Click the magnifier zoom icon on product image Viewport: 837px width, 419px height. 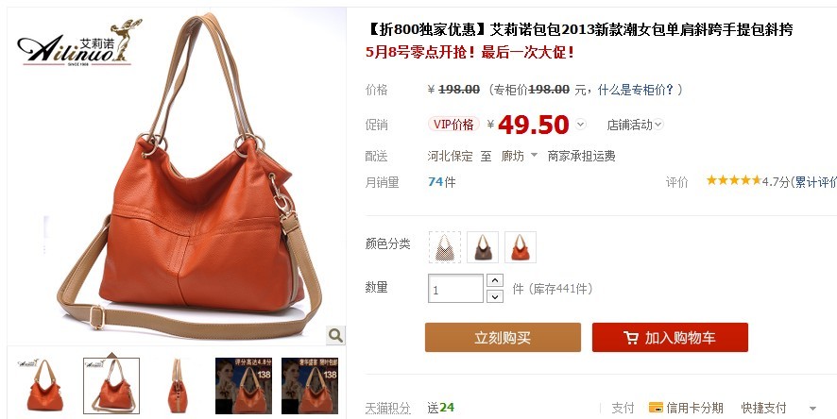tap(335, 335)
